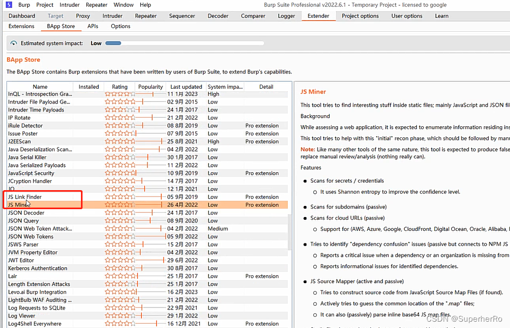Open the Burp menu
This screenshot has width=510, height=328.
[x=24, y=5]
